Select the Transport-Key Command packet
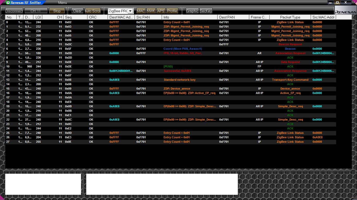 point(290,80)
